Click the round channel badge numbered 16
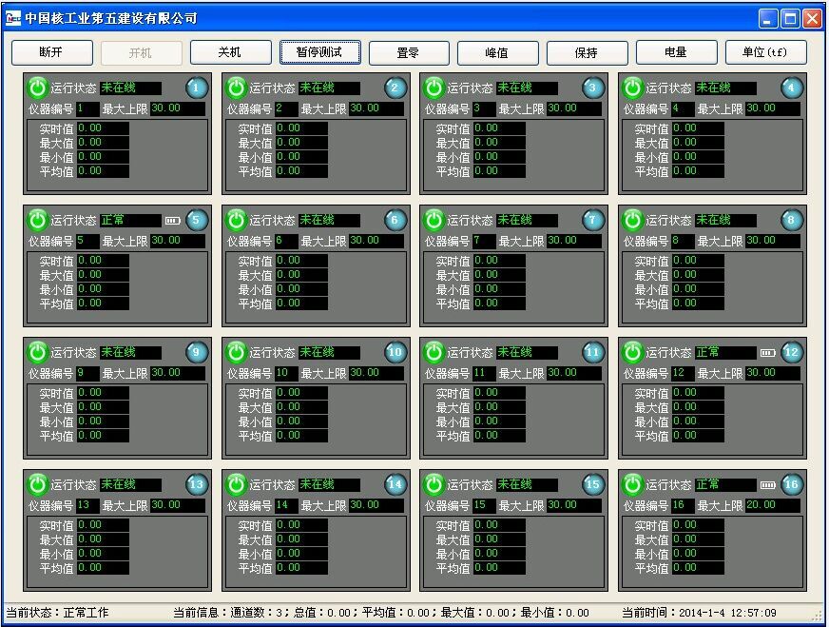Screen dimensions: 829x627 pyautogui.click(x=792, y=484)
